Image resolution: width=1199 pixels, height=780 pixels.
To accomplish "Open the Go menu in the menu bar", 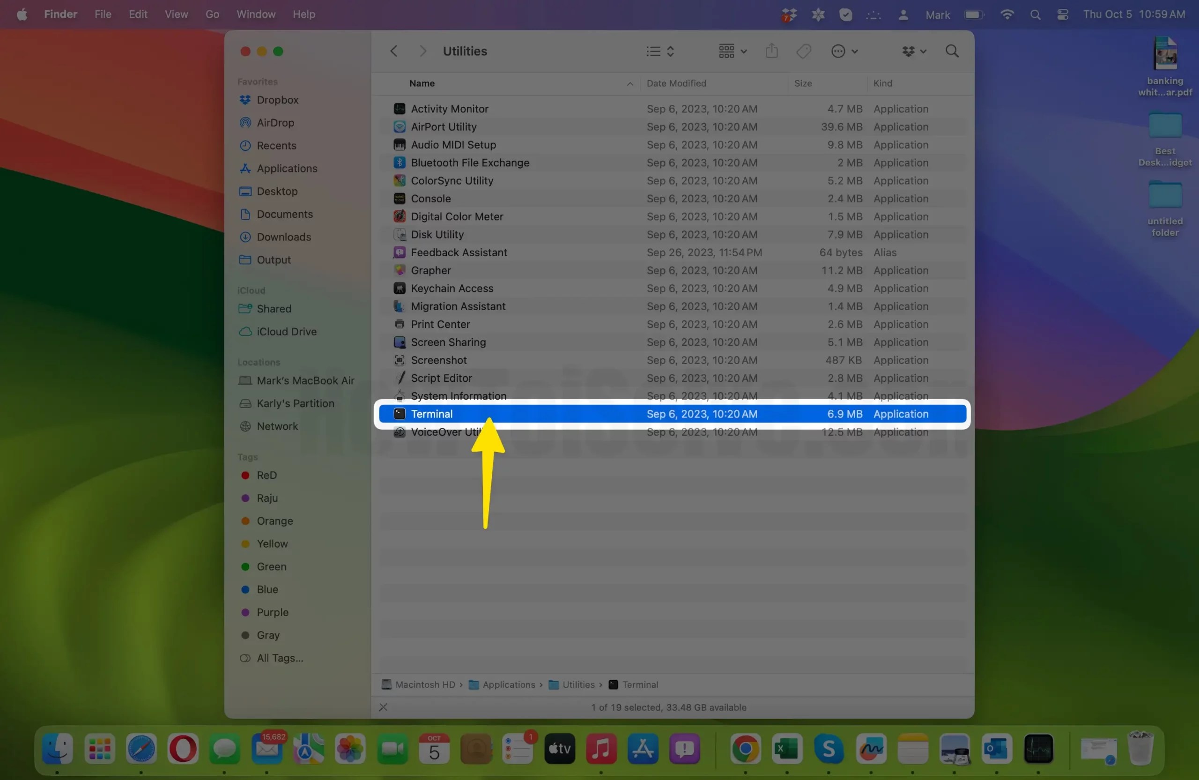I will 212,14.
